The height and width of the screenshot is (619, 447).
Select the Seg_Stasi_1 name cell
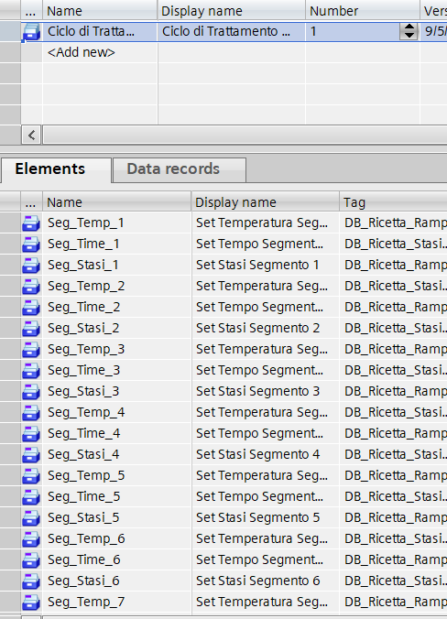point(117,265)
